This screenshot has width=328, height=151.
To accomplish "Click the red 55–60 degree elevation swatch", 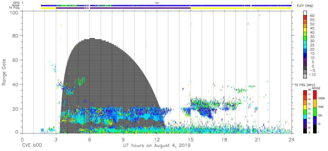I will tap(306, 18).
